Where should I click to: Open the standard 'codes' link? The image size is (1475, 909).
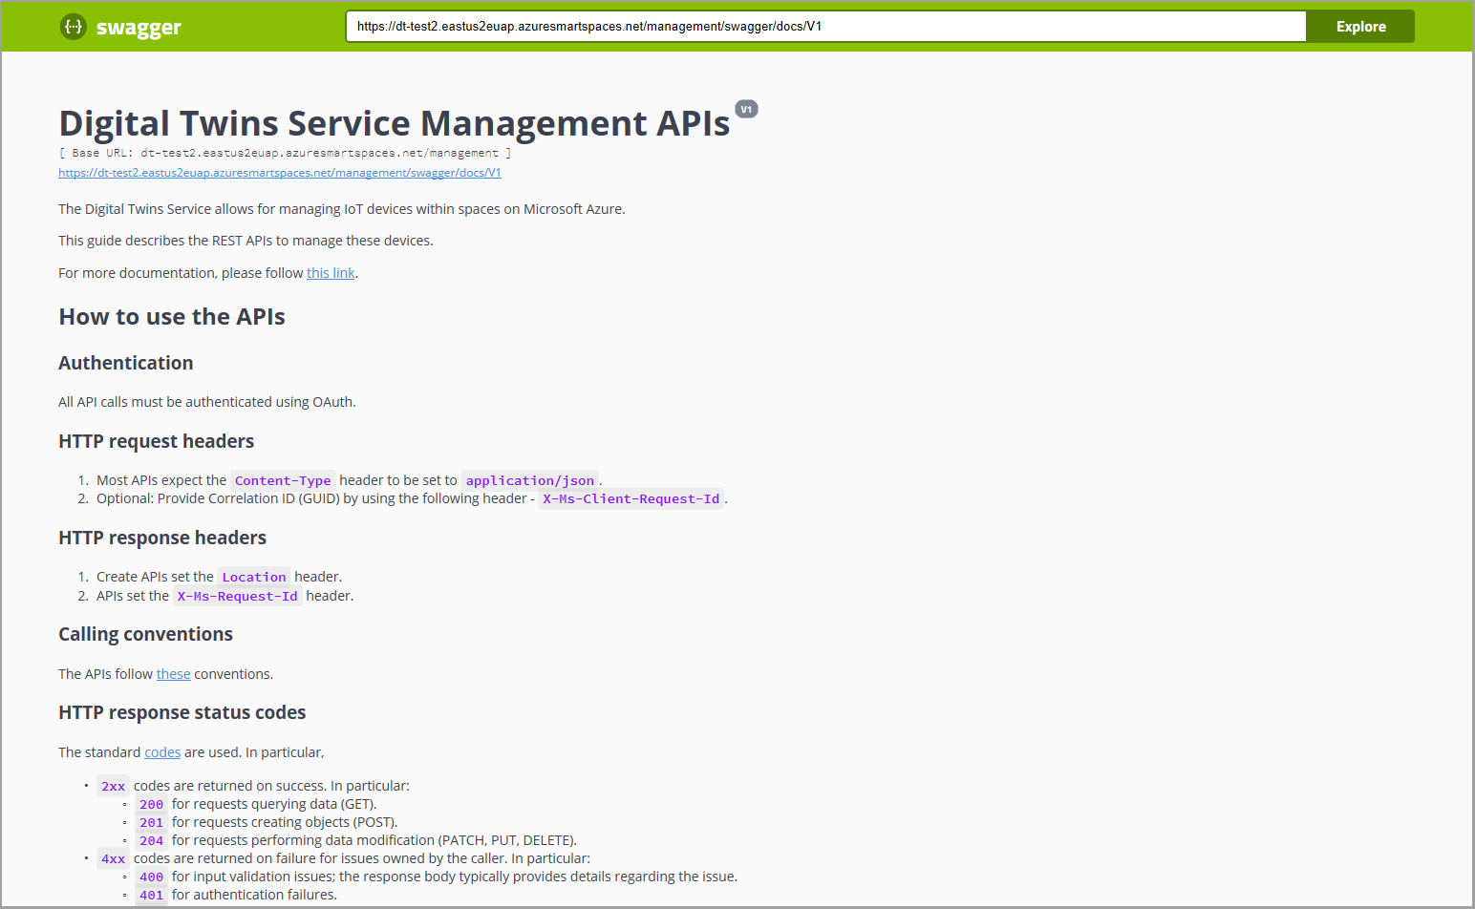(x=162, y=752)
